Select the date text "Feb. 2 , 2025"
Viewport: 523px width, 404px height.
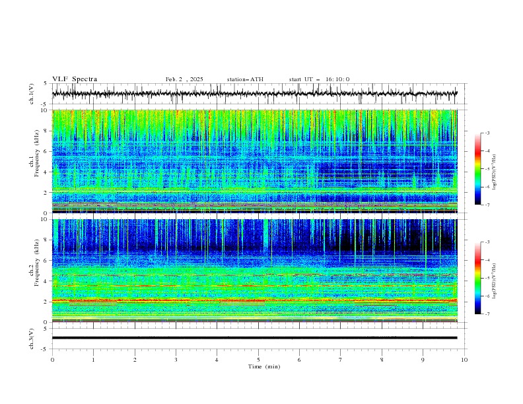(x=184, y=79)
